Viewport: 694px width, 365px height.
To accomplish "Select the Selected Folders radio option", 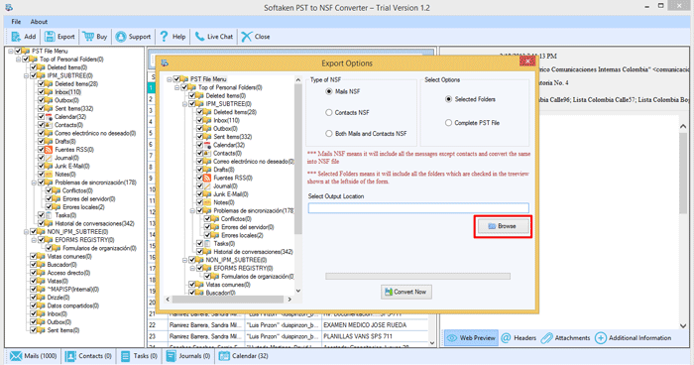I will pyautogui.click(x=448, y=99).
